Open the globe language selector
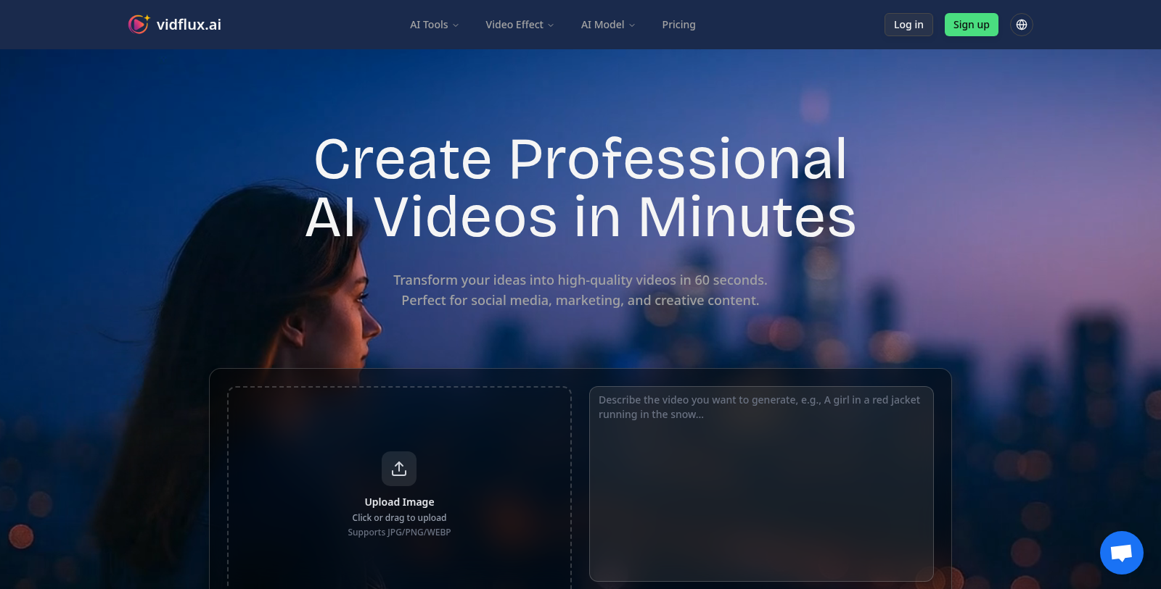Screen dimensions: 1161x589 [1021, 25]
